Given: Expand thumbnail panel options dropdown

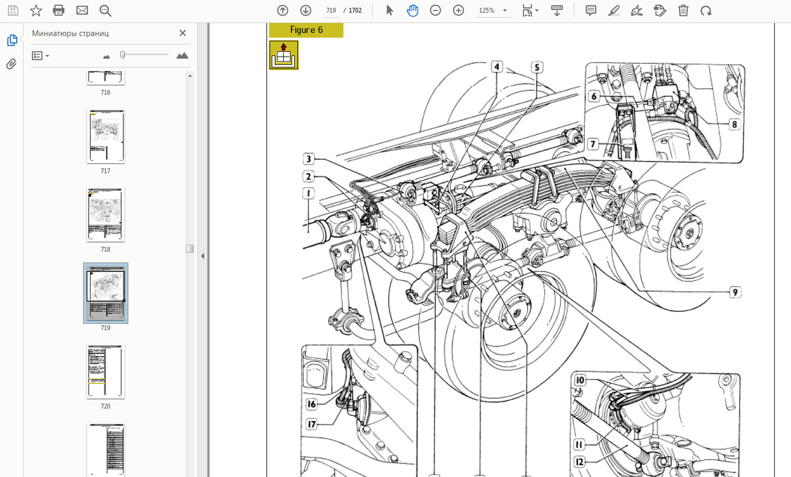Looking at the screenshot, I should pos(48,56).
